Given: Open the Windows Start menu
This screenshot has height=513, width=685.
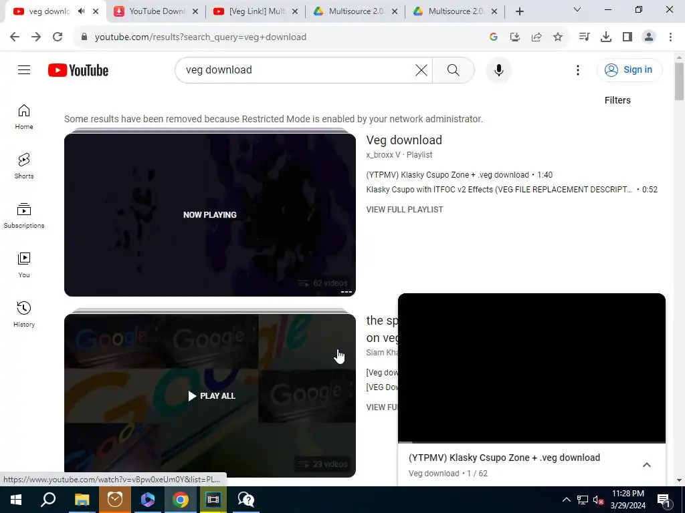Looking at the screenshot, I should (x=16, y=500).
